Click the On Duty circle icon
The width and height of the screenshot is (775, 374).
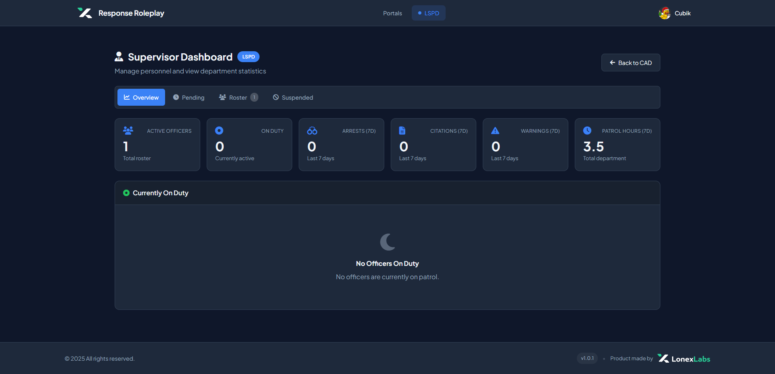(219, 130)
